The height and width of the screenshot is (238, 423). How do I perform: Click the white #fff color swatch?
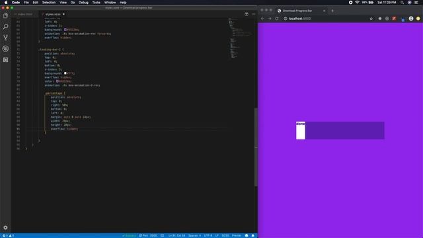(65, 73)
